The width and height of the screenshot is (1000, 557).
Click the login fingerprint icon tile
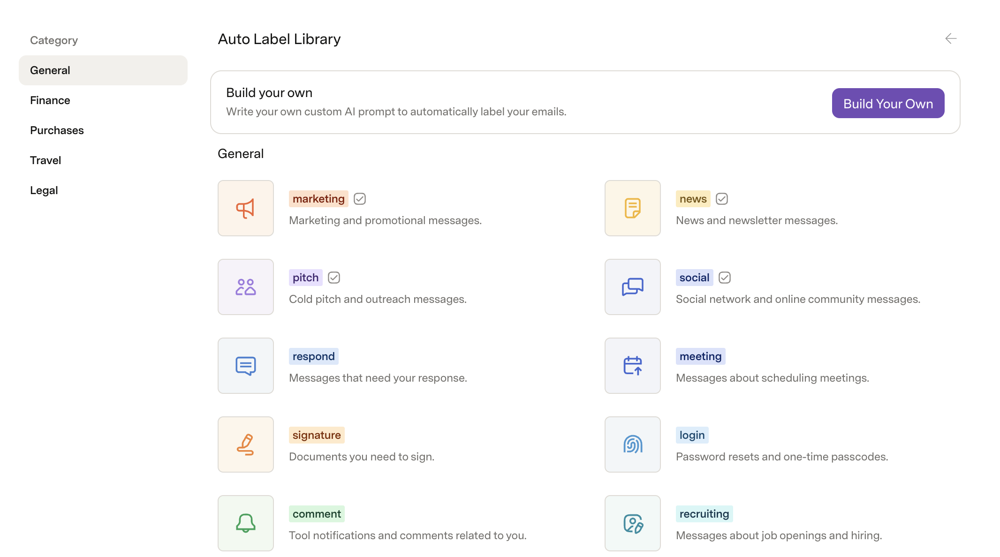(633, 444)
